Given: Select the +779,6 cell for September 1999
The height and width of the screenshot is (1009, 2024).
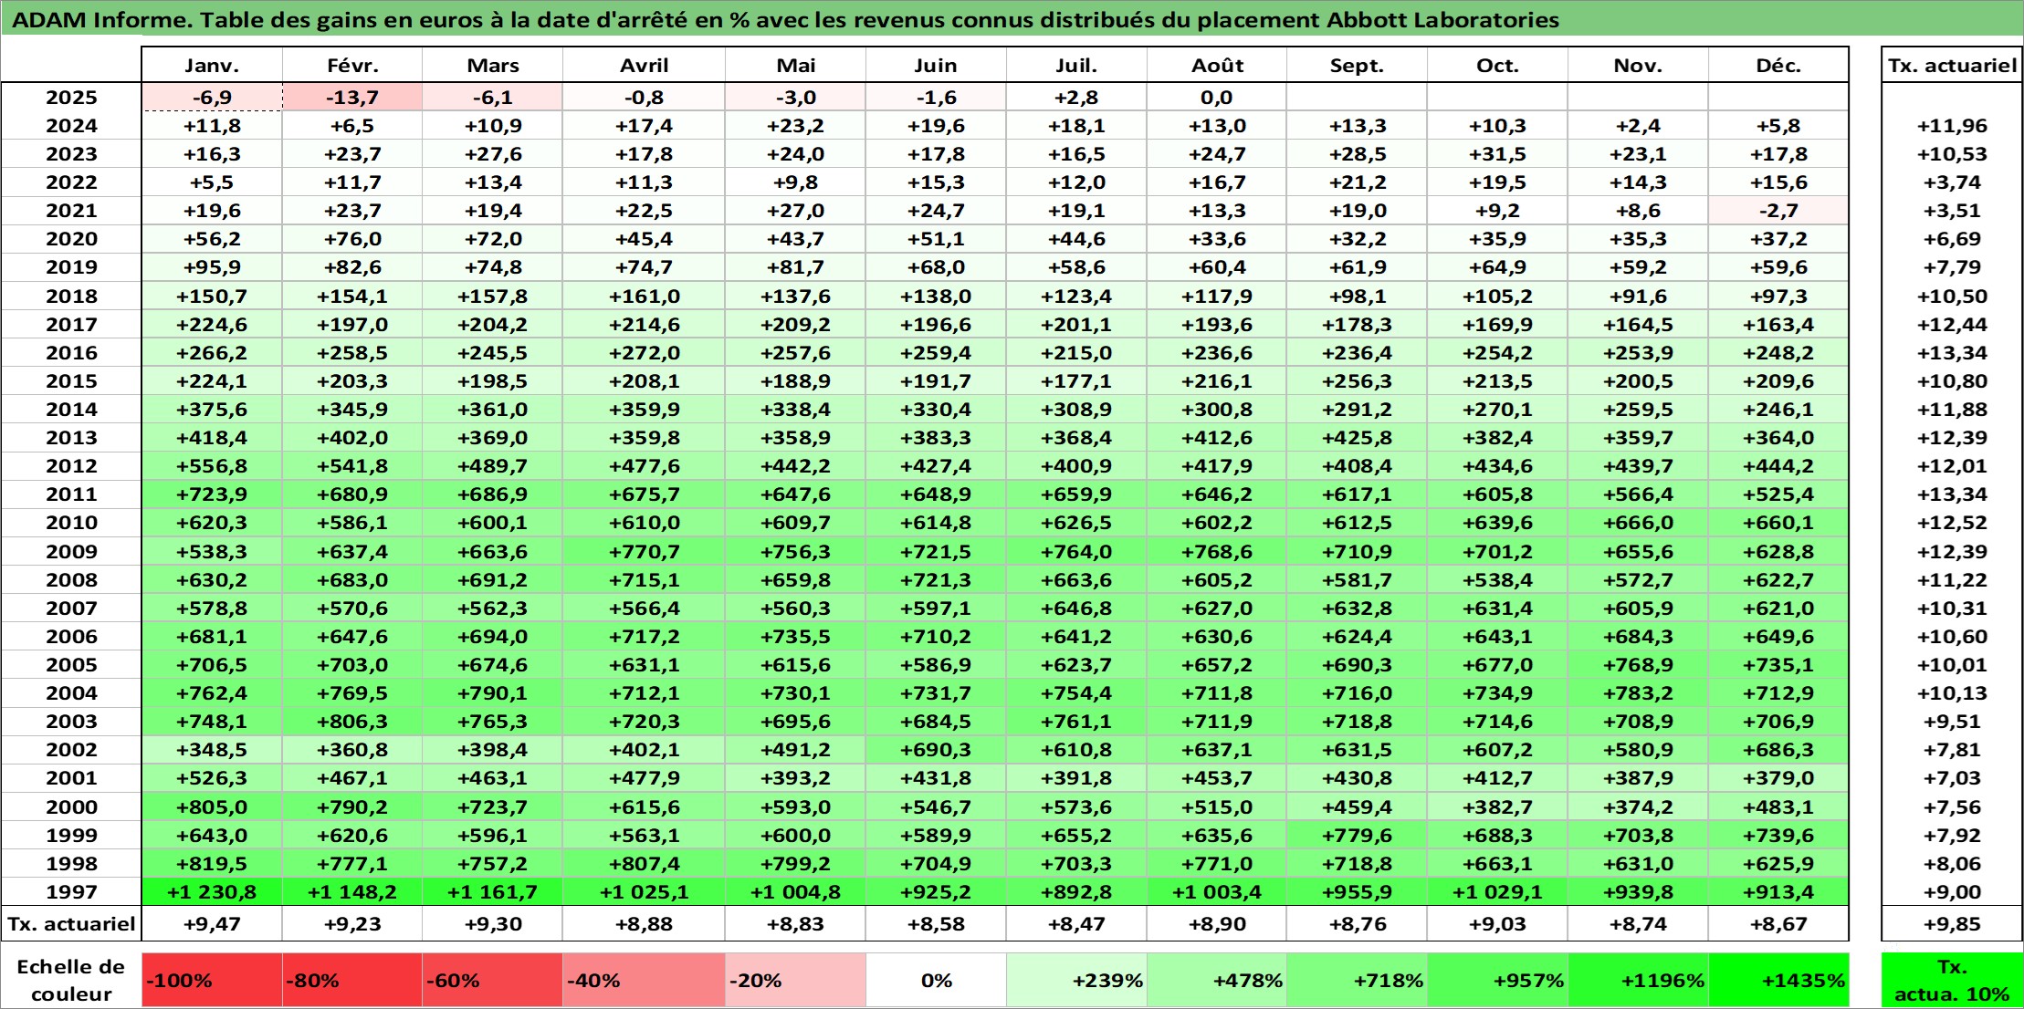Looking at the screenshot, I should 1357,835.
